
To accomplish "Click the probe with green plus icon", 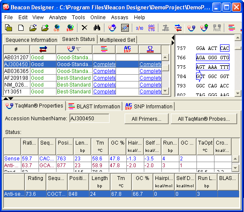I will (x=204, y=28).
